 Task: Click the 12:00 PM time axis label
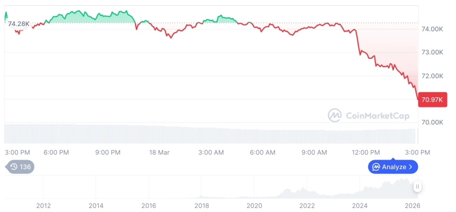point(366,152)
